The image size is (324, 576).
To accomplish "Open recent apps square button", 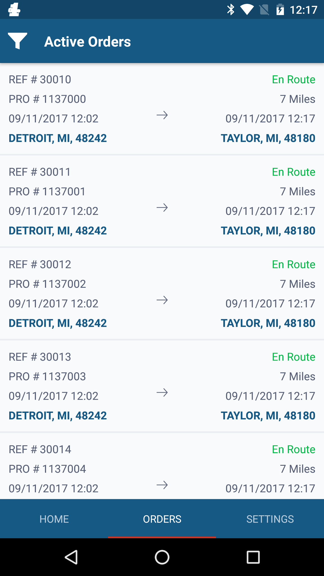I will tap(253, 557).
